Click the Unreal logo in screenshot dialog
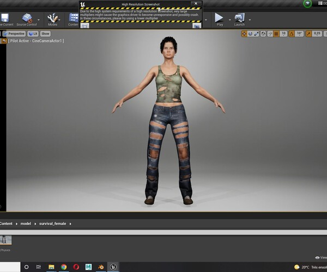The width and height of the screenshot is (327, 272). 83,4
